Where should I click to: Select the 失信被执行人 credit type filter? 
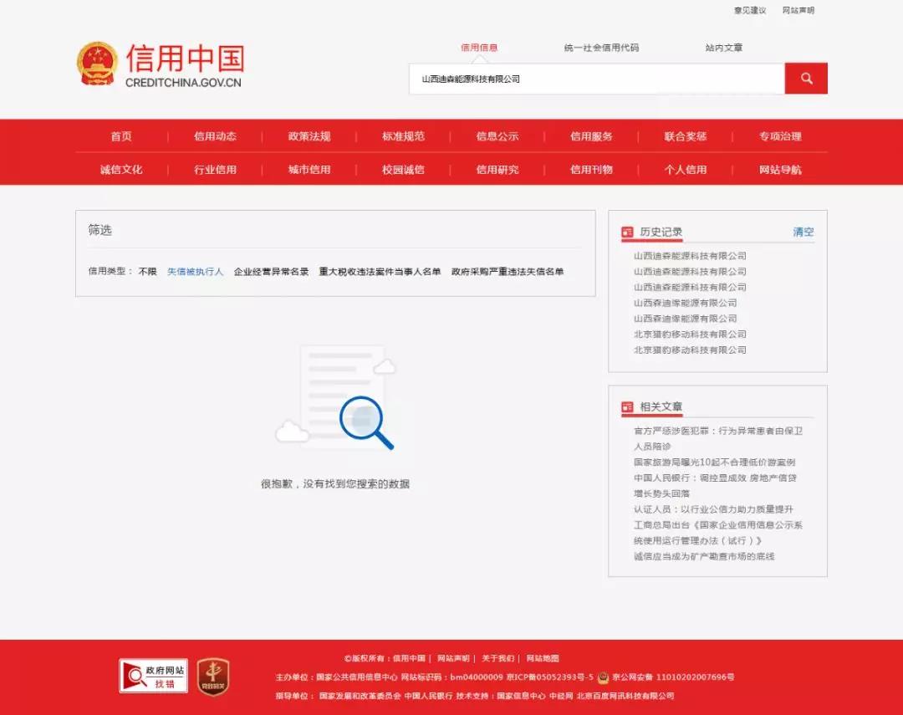[194, 272]
